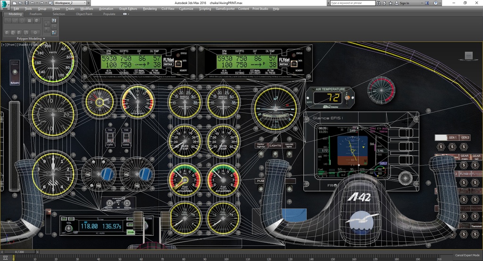
Task: Click the Sign In button
Action: coord(403,3)
